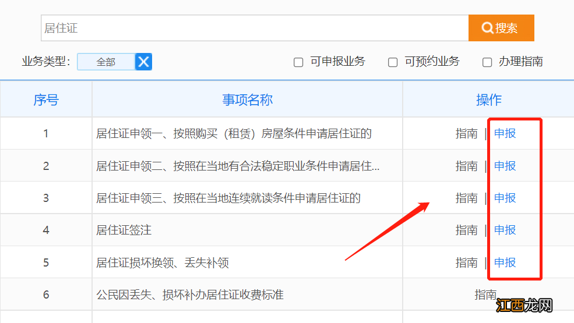This screenshot has height=323, width=574.
Task: Open 指南 for 居住证签注
Action: [466, 230]
